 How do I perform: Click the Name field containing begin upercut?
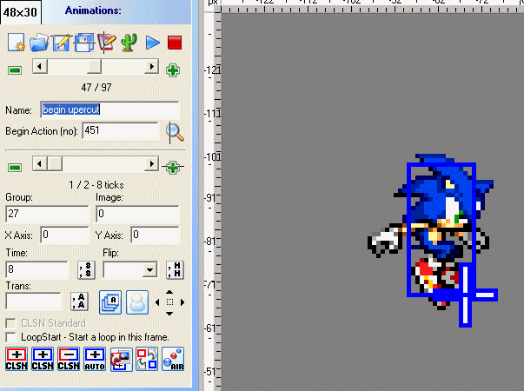[110, 109]
